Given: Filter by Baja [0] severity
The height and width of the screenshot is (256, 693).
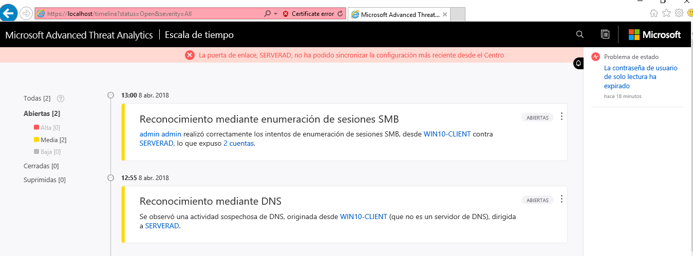Looking at the screenshot, I should 47,152.
